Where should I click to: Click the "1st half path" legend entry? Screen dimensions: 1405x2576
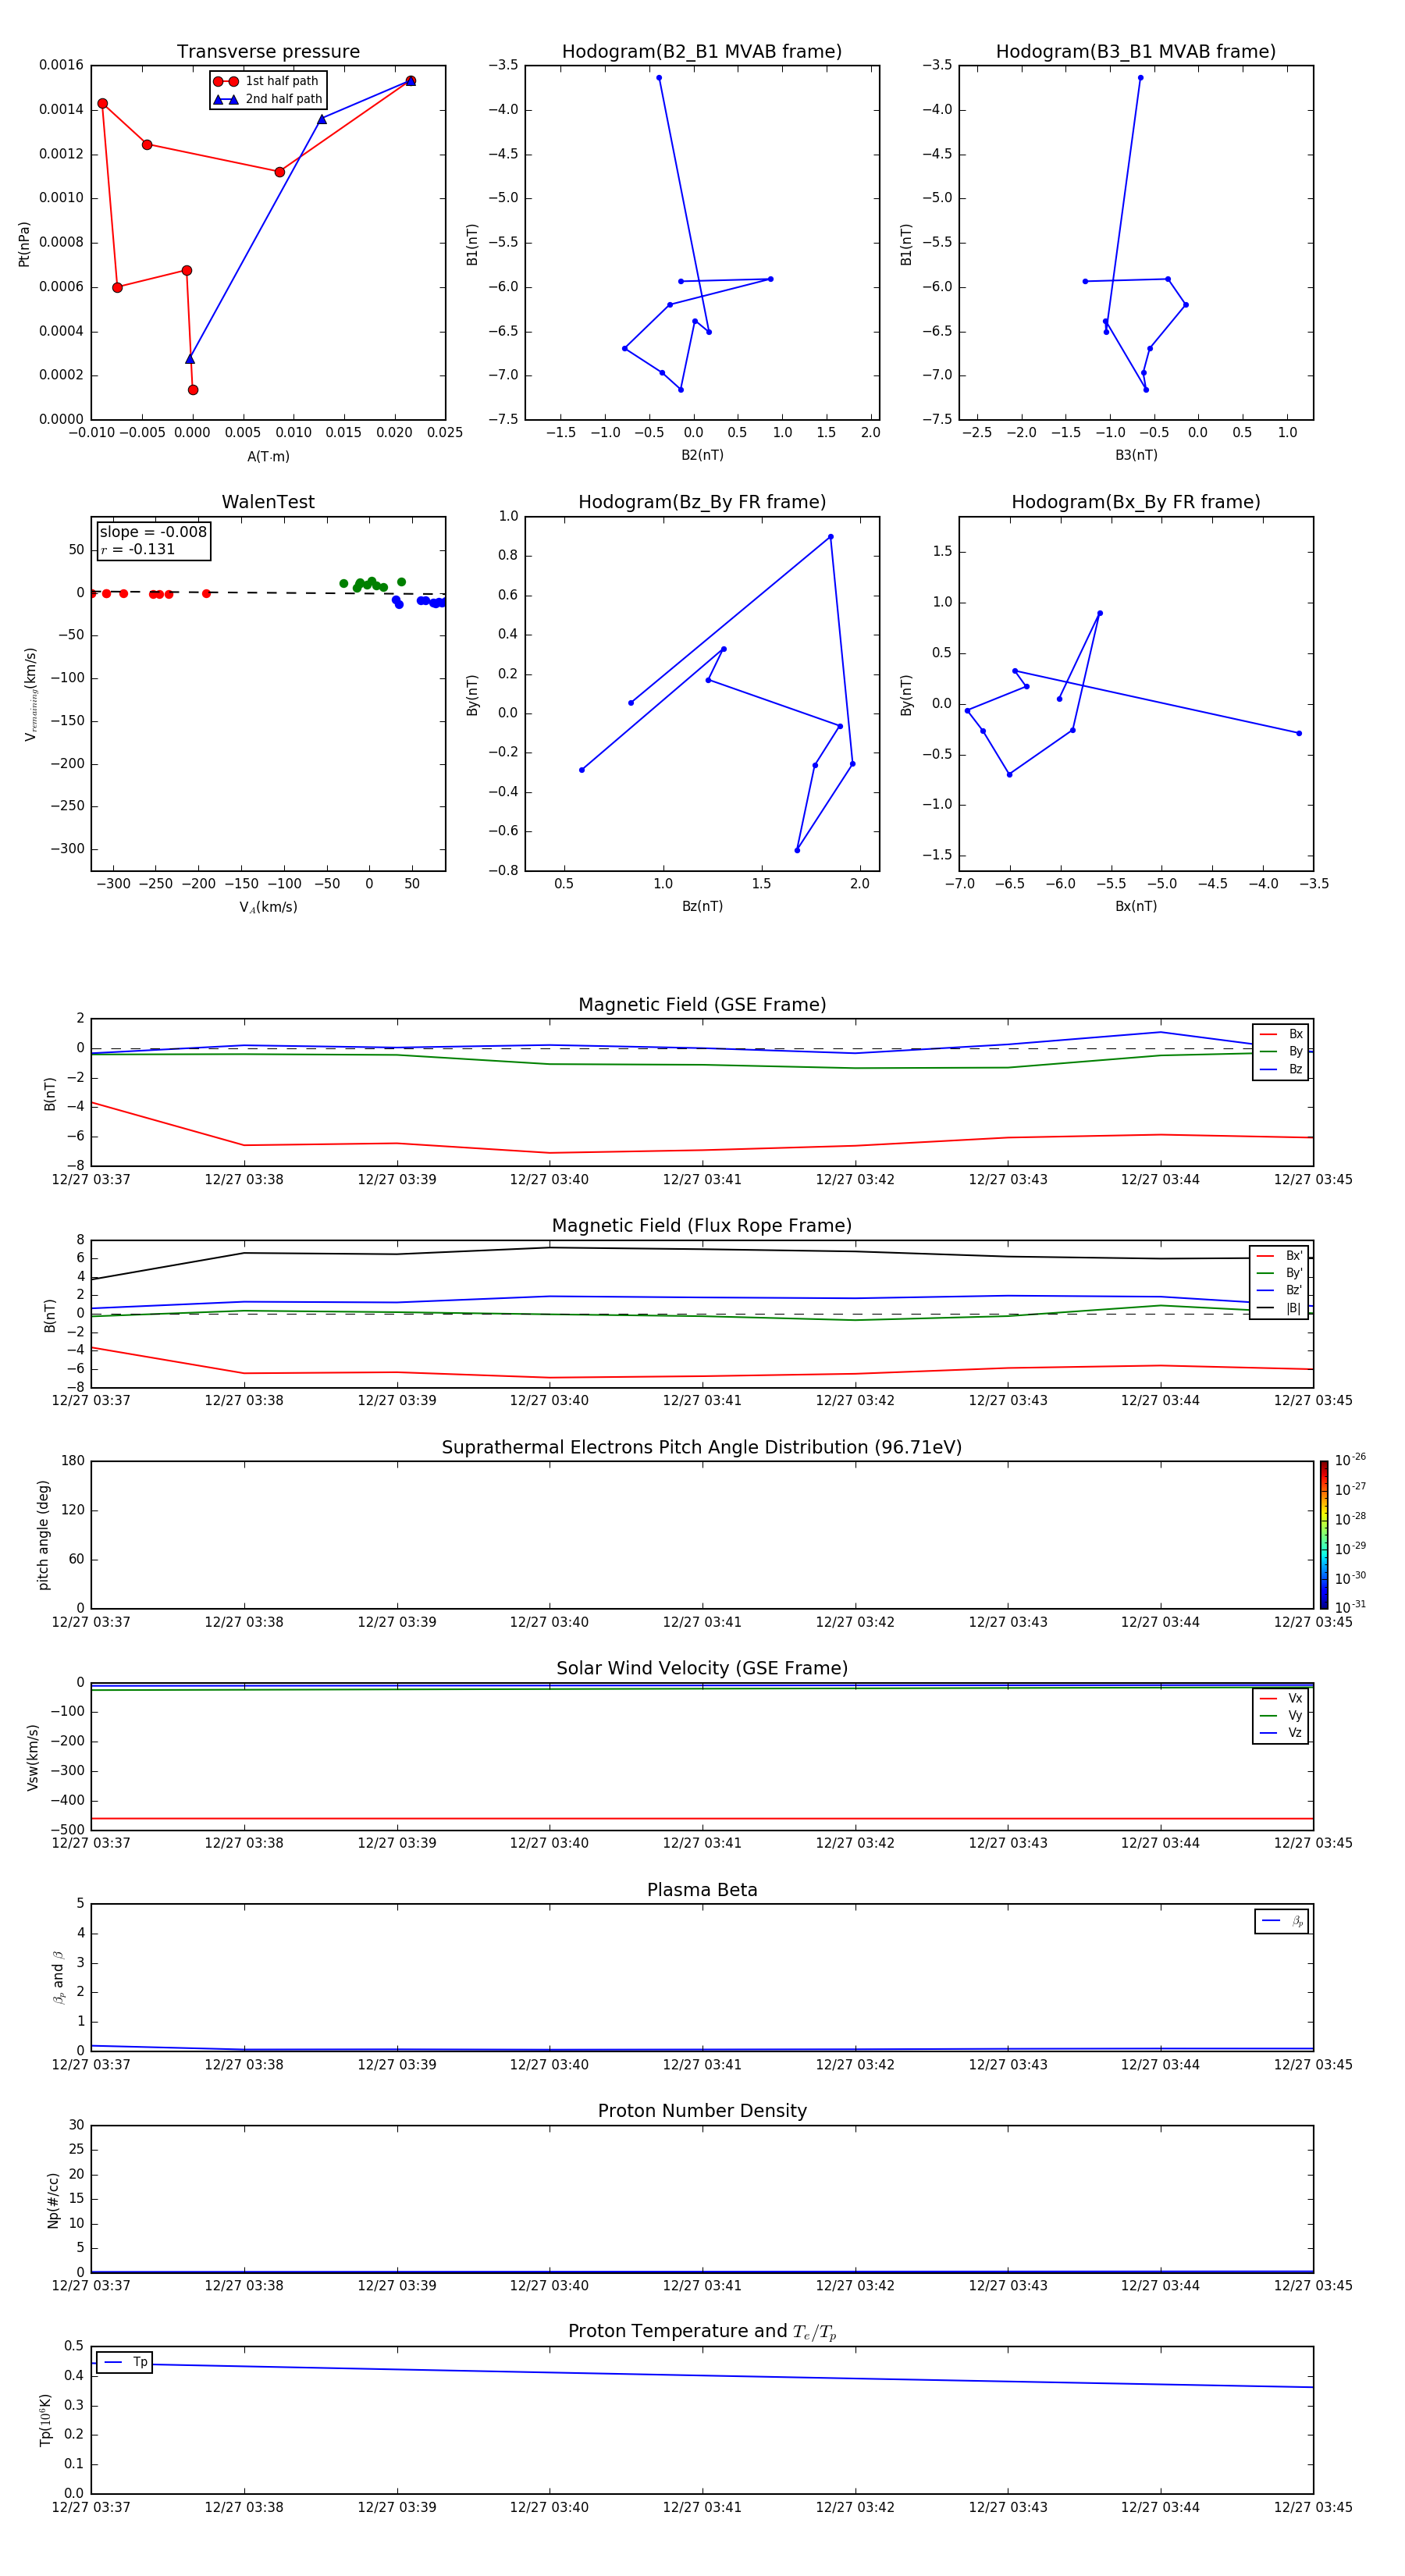(268, 81)
